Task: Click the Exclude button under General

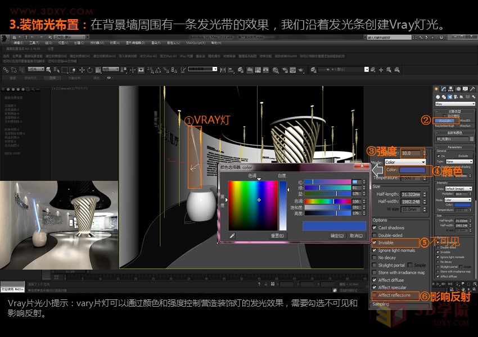Action: [463, 156]
